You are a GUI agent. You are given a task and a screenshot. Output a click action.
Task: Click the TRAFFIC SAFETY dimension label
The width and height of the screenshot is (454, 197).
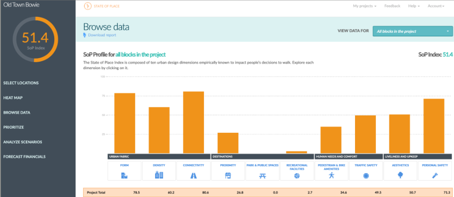coord(366,165)
